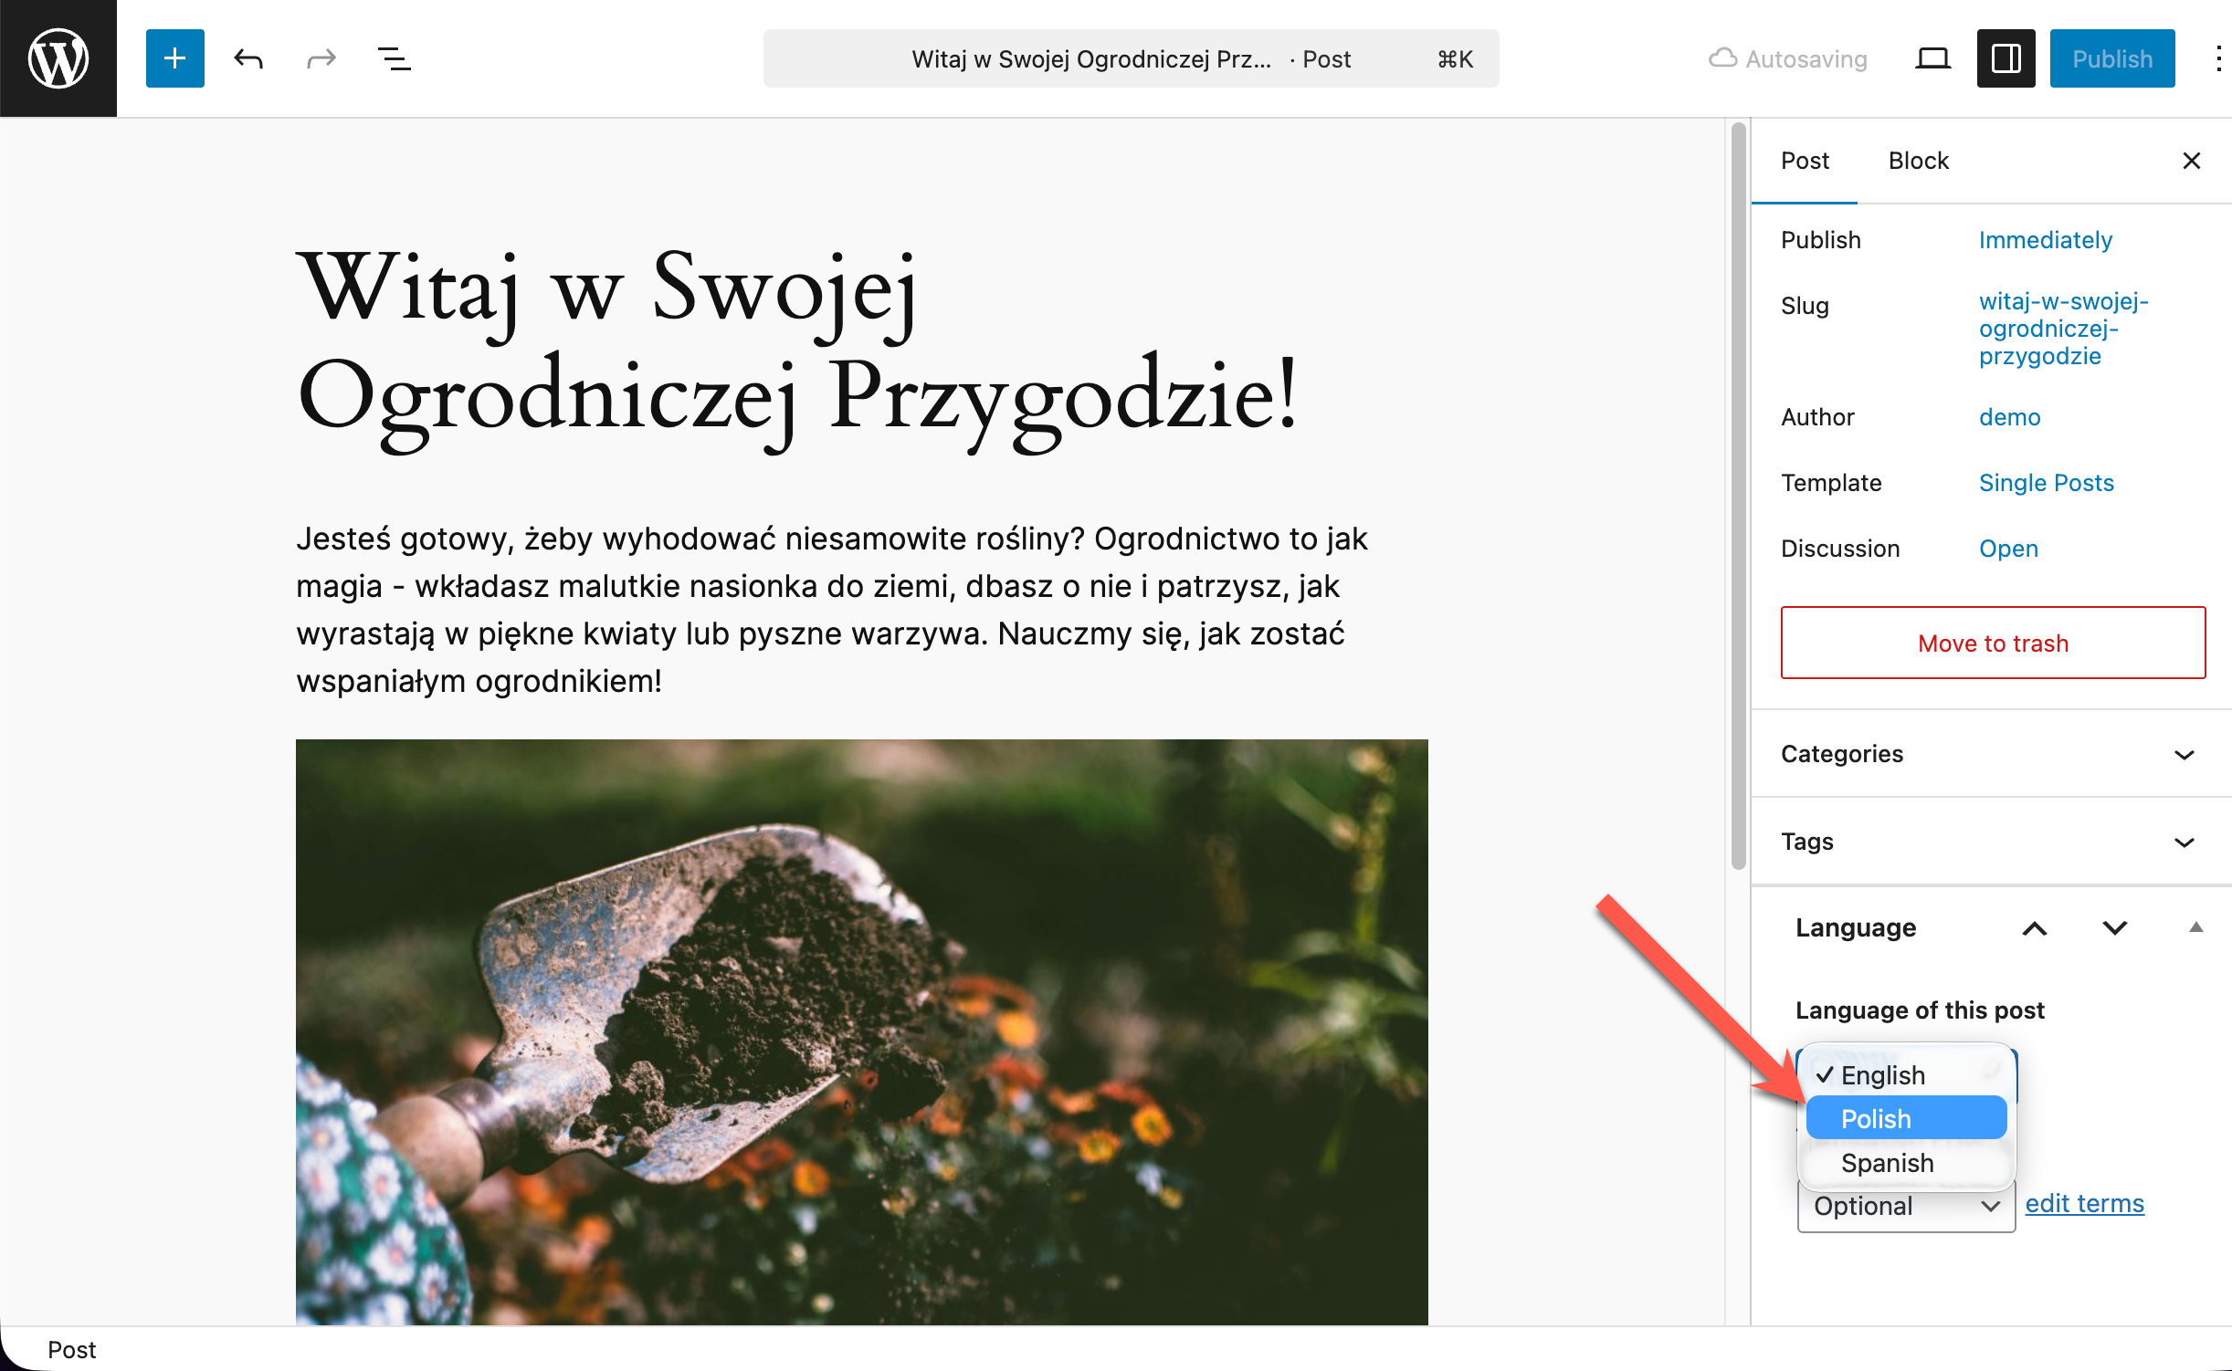Click the redo arrow icon
This screenshot has height=1371, width=2232.
(x=321, y=58)
